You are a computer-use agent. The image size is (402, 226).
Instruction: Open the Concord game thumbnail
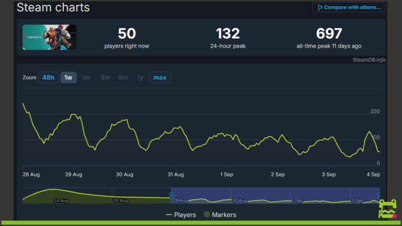tap(49, 37)
